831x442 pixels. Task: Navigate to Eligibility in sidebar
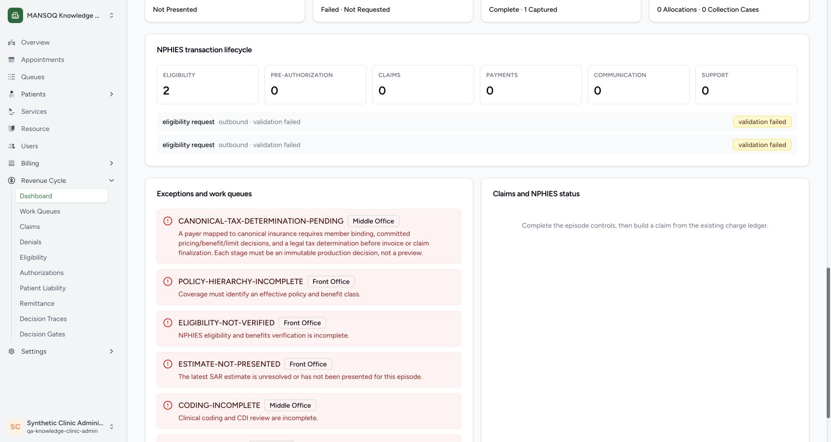62,257
